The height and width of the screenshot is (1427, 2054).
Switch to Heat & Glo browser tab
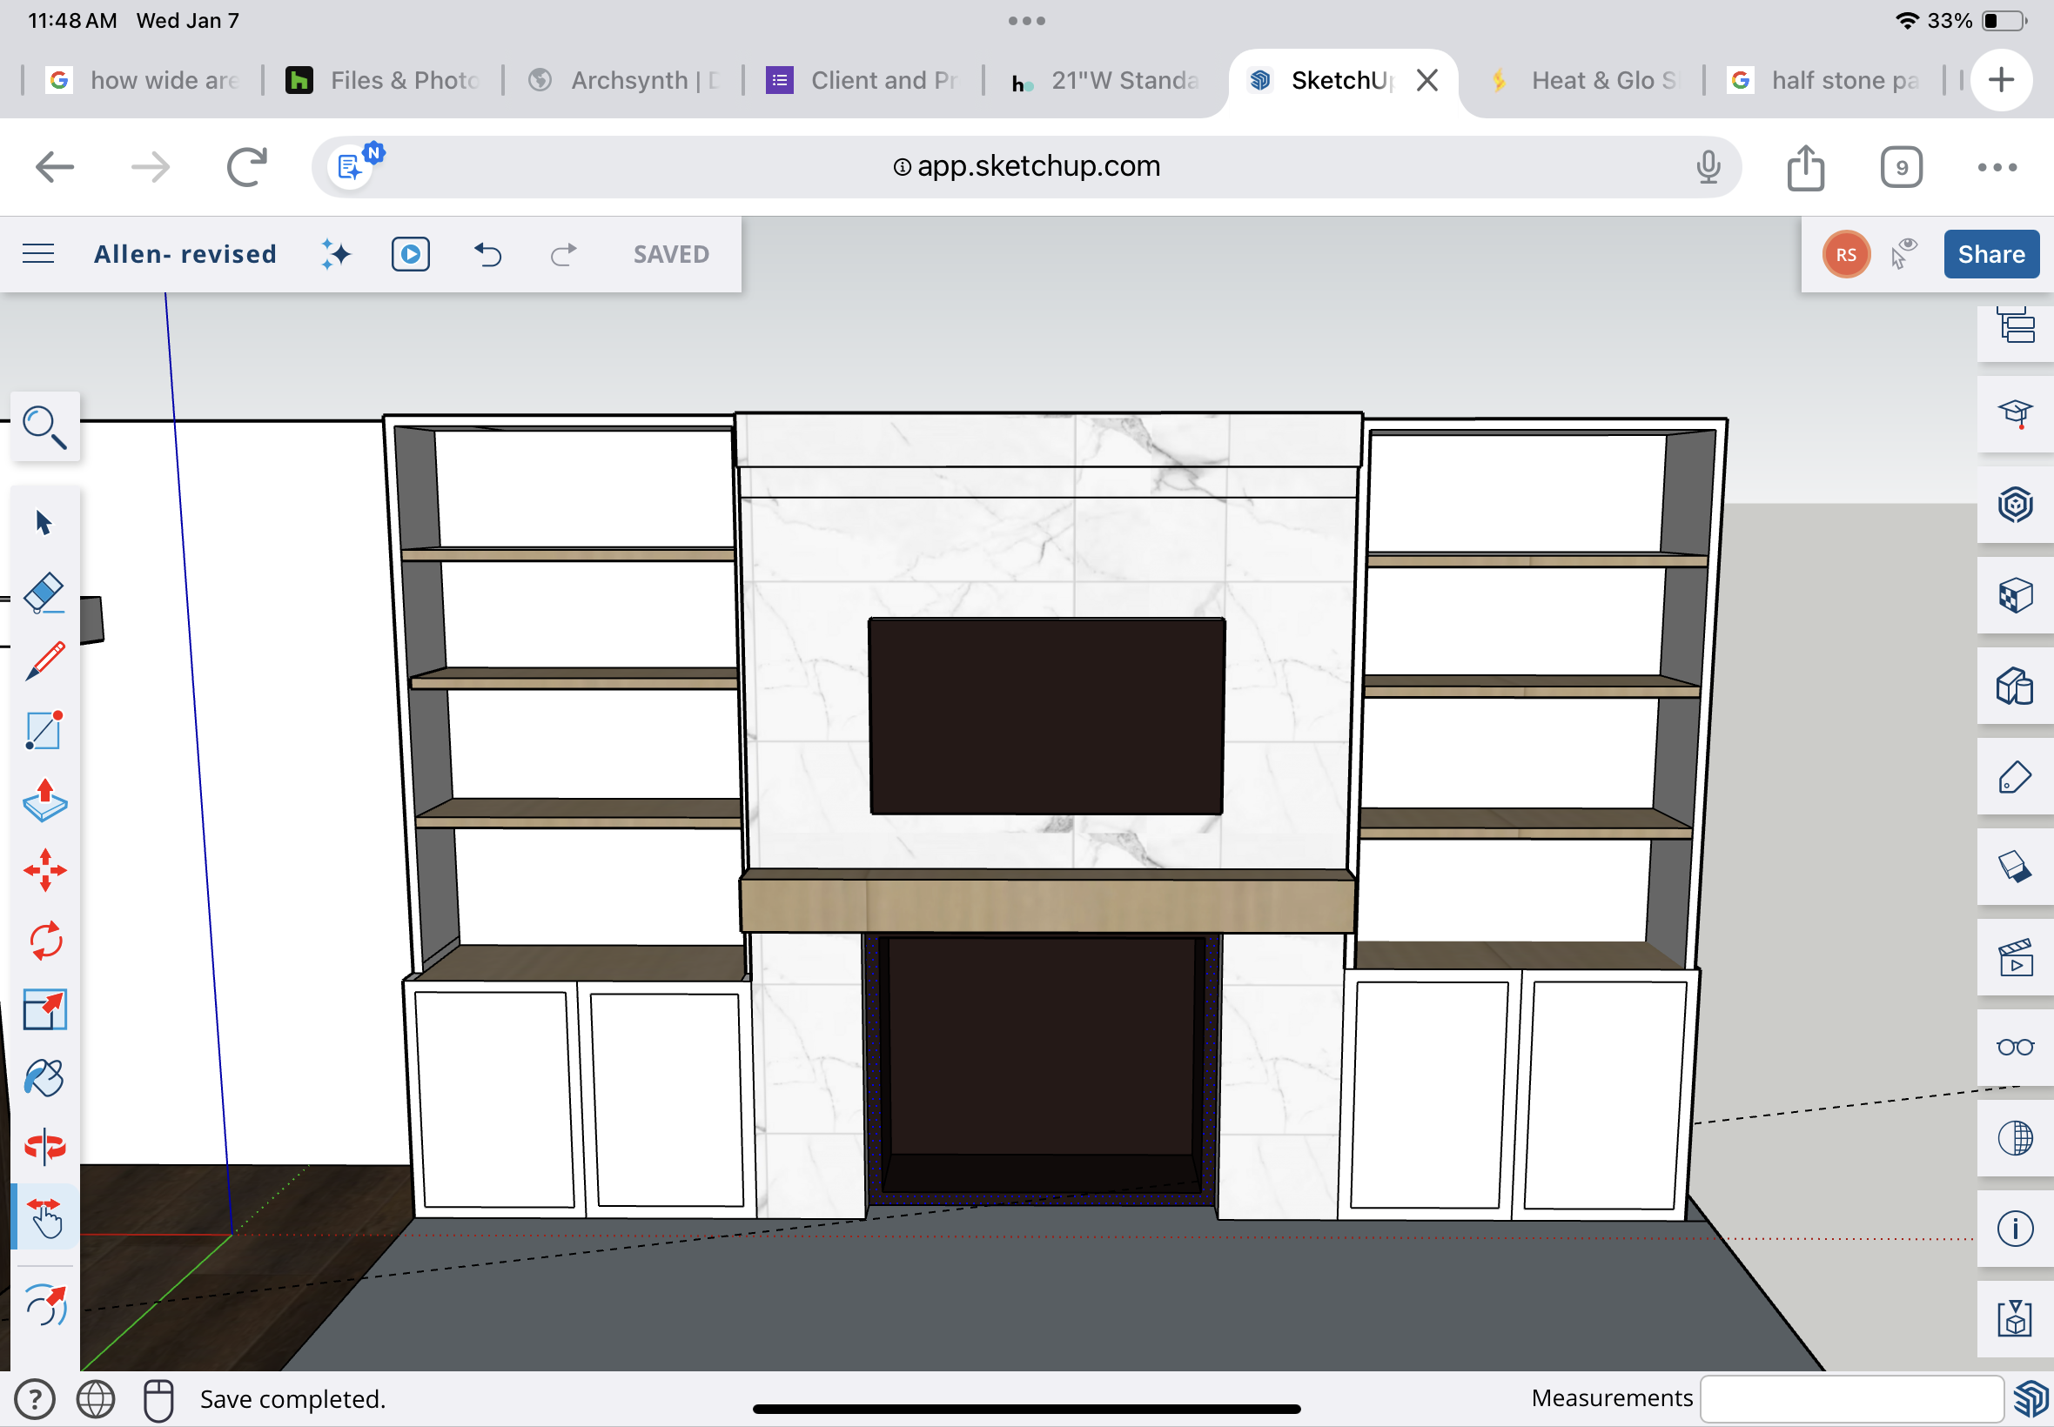point(1592,80)
